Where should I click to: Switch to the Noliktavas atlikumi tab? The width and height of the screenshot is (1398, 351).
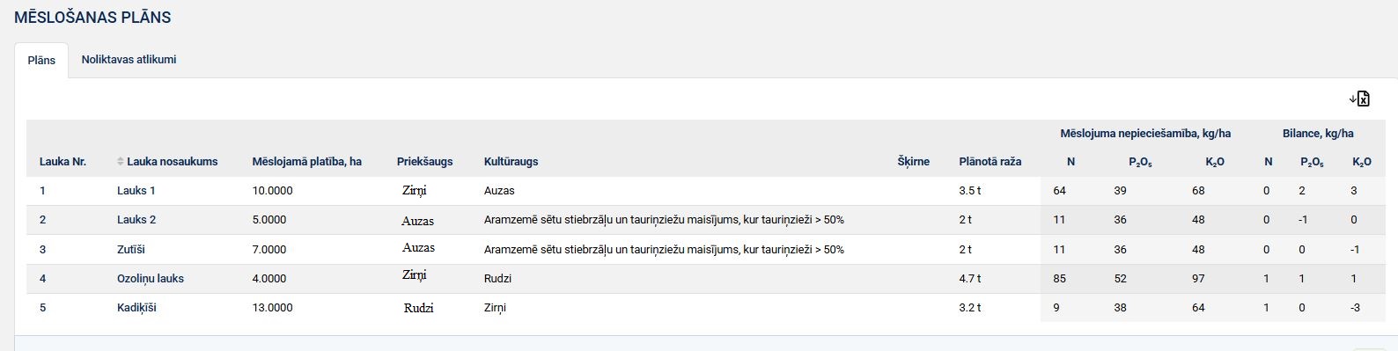point(129,59)
